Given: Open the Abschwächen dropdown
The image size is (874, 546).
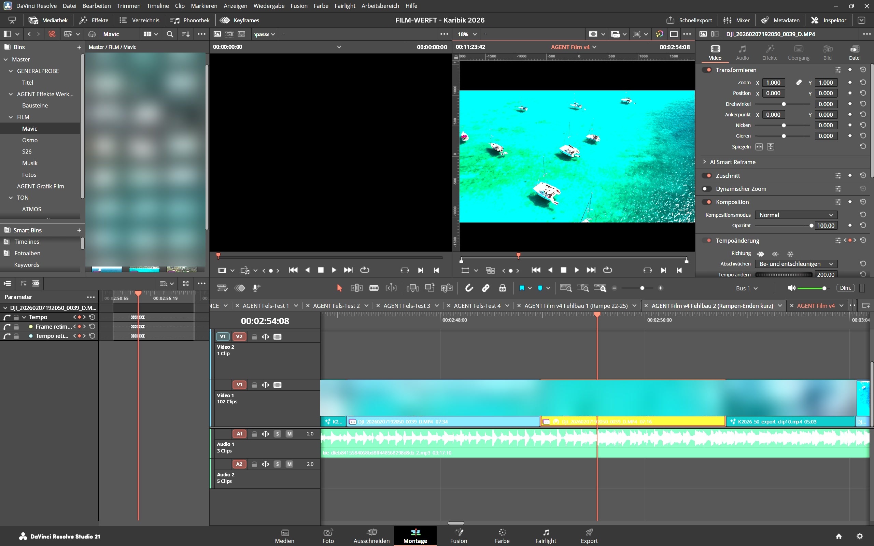Looking at the screenshot, I should [x=796, y=263].
